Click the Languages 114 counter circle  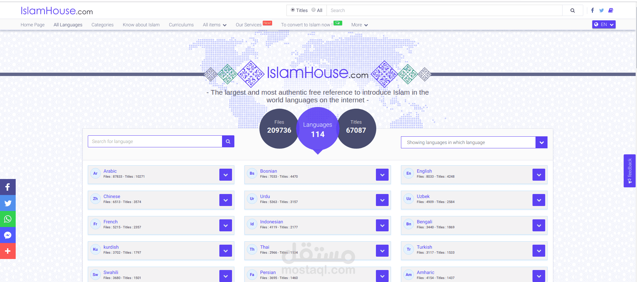coord(318,129)
